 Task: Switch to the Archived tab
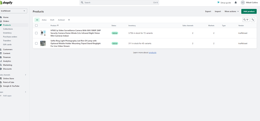61,20
